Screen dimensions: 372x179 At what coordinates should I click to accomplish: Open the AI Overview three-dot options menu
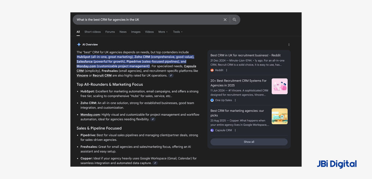point(289,44)
